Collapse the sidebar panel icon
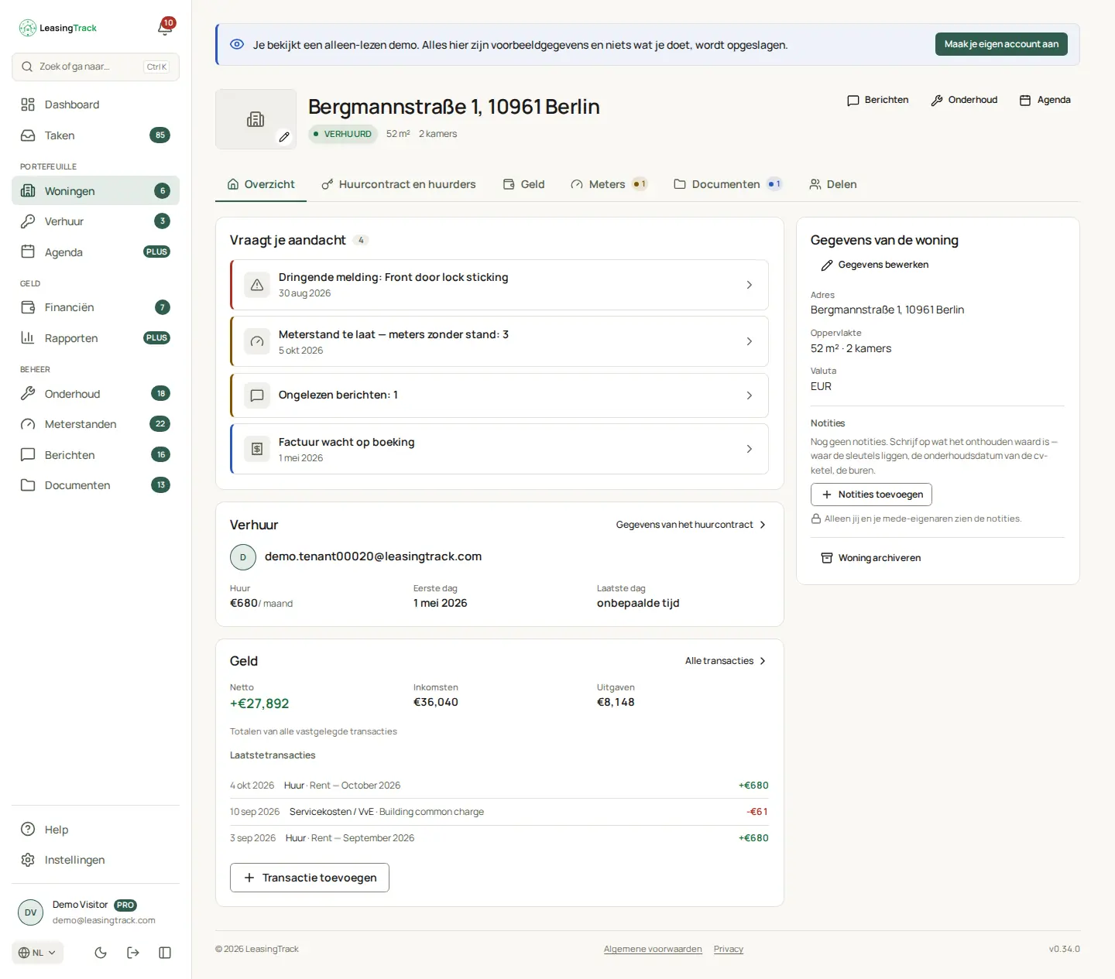 165,953
